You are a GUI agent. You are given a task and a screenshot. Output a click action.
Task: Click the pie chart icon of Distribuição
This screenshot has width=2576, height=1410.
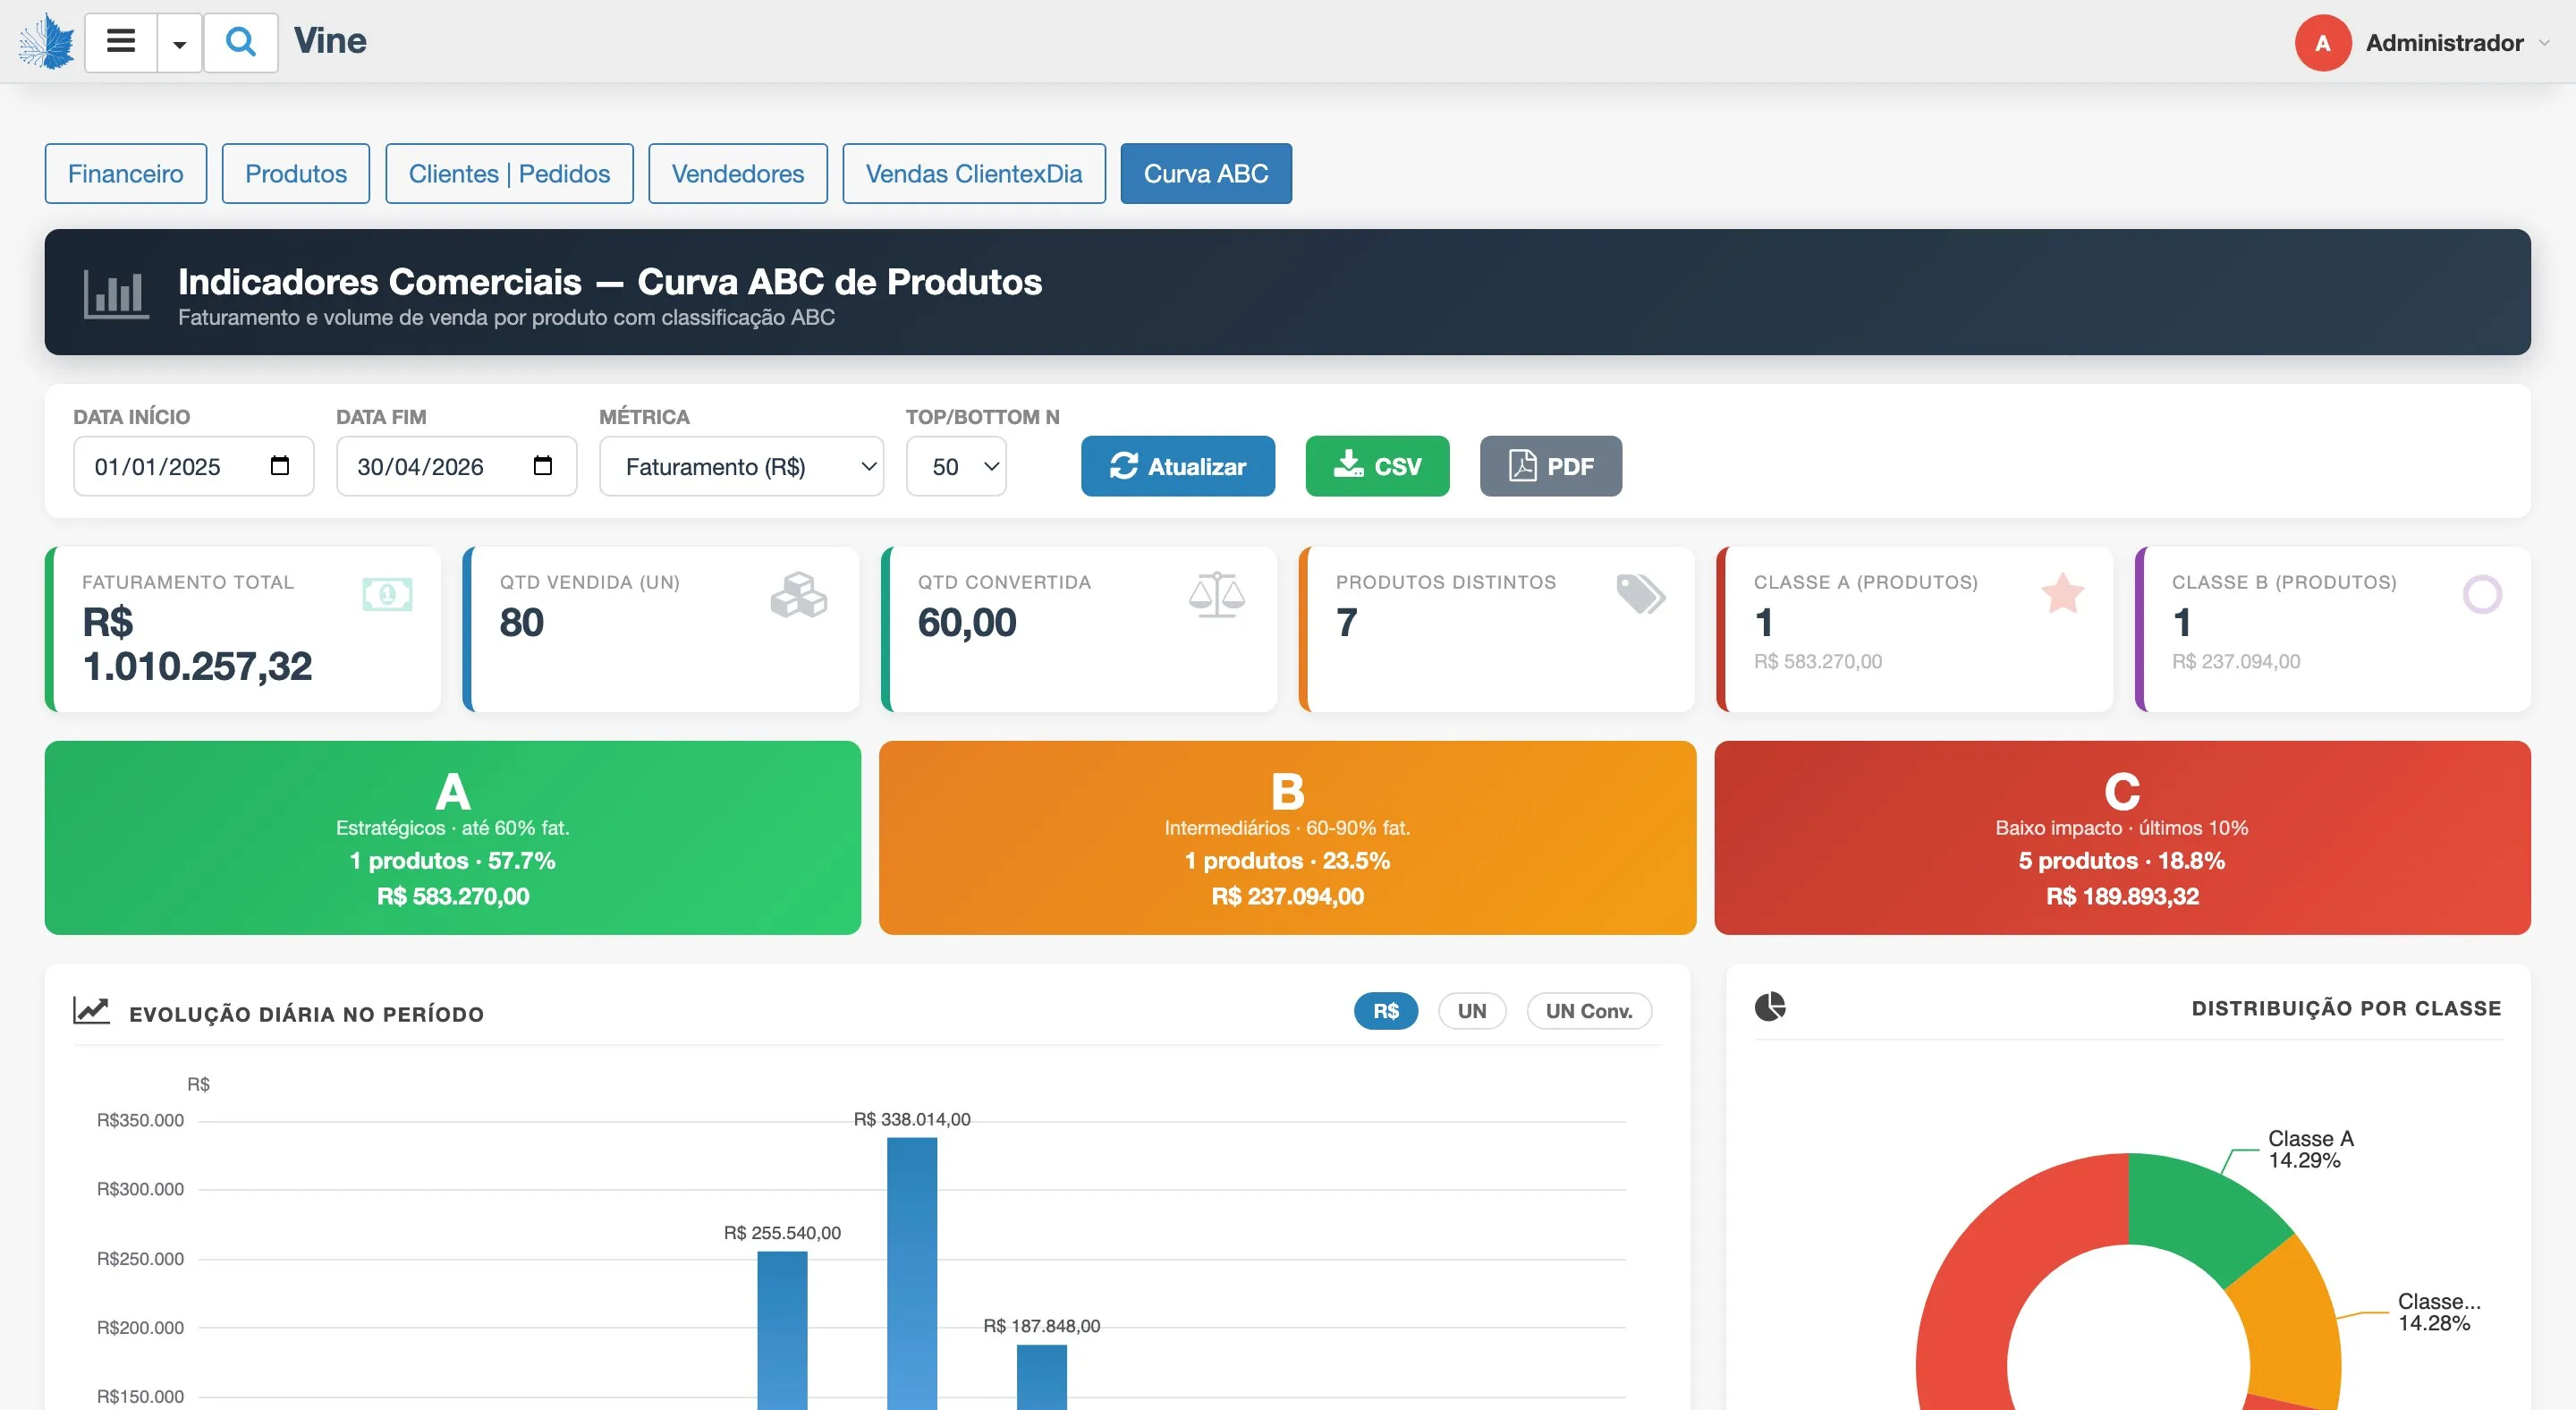click(x=1770, y=1006)
